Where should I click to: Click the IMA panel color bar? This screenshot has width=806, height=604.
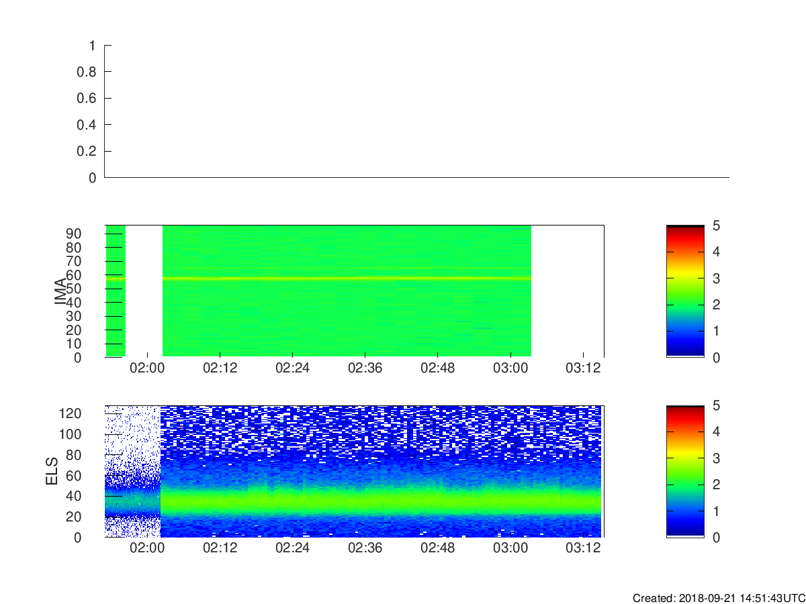[x=685, y=291]
